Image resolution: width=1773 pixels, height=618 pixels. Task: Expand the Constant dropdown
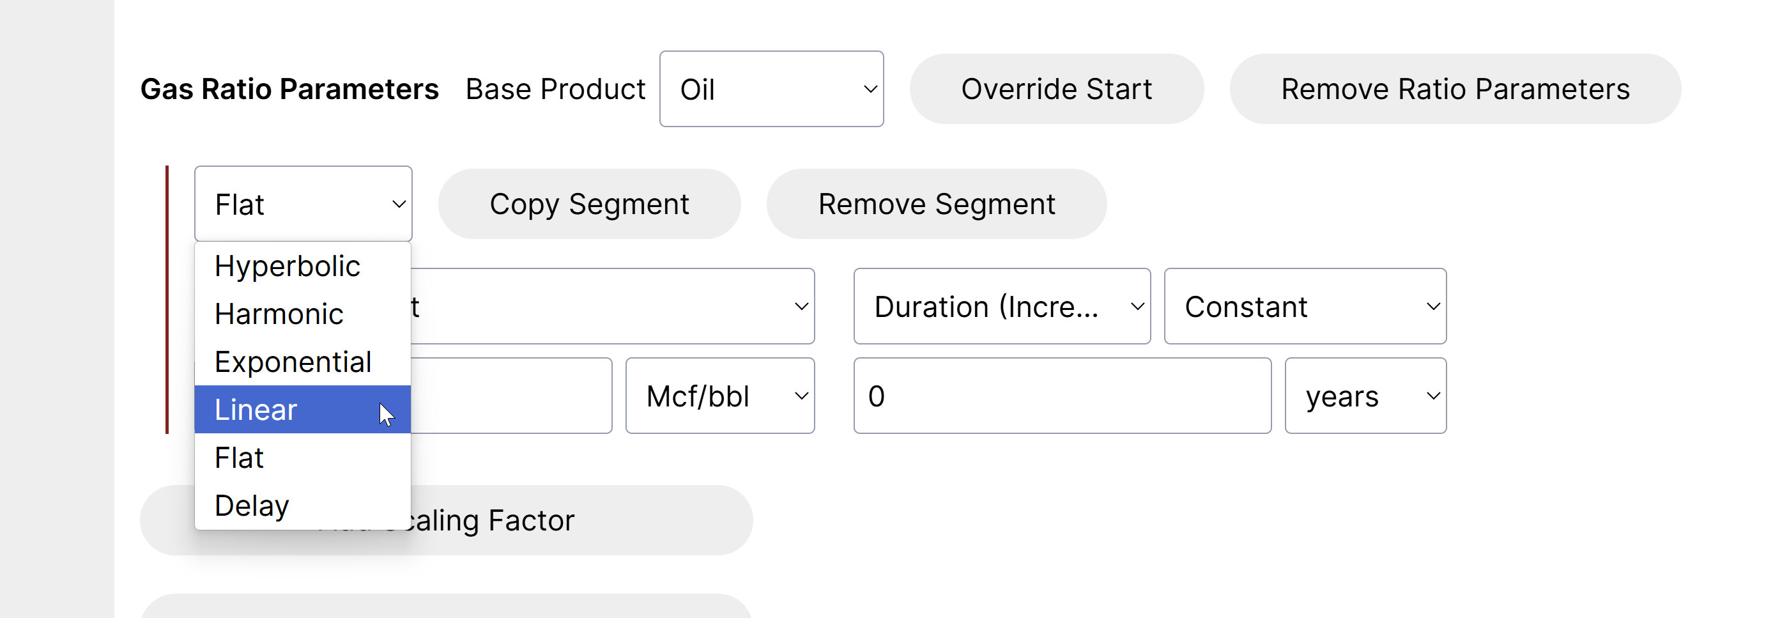tap(1304, 307)
